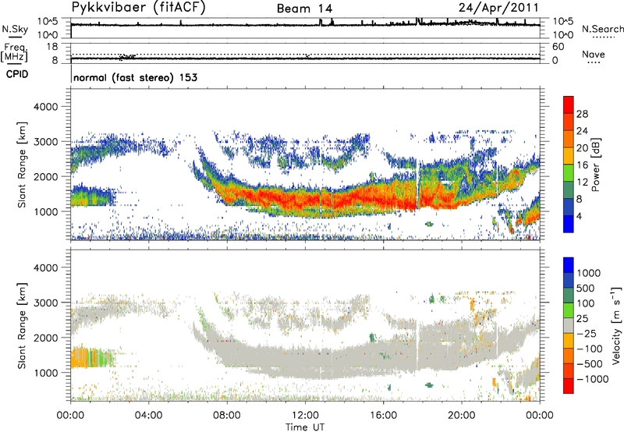
Task: Click the N.Search legend label
Action: pyautogui.click(x=602, y=29)
